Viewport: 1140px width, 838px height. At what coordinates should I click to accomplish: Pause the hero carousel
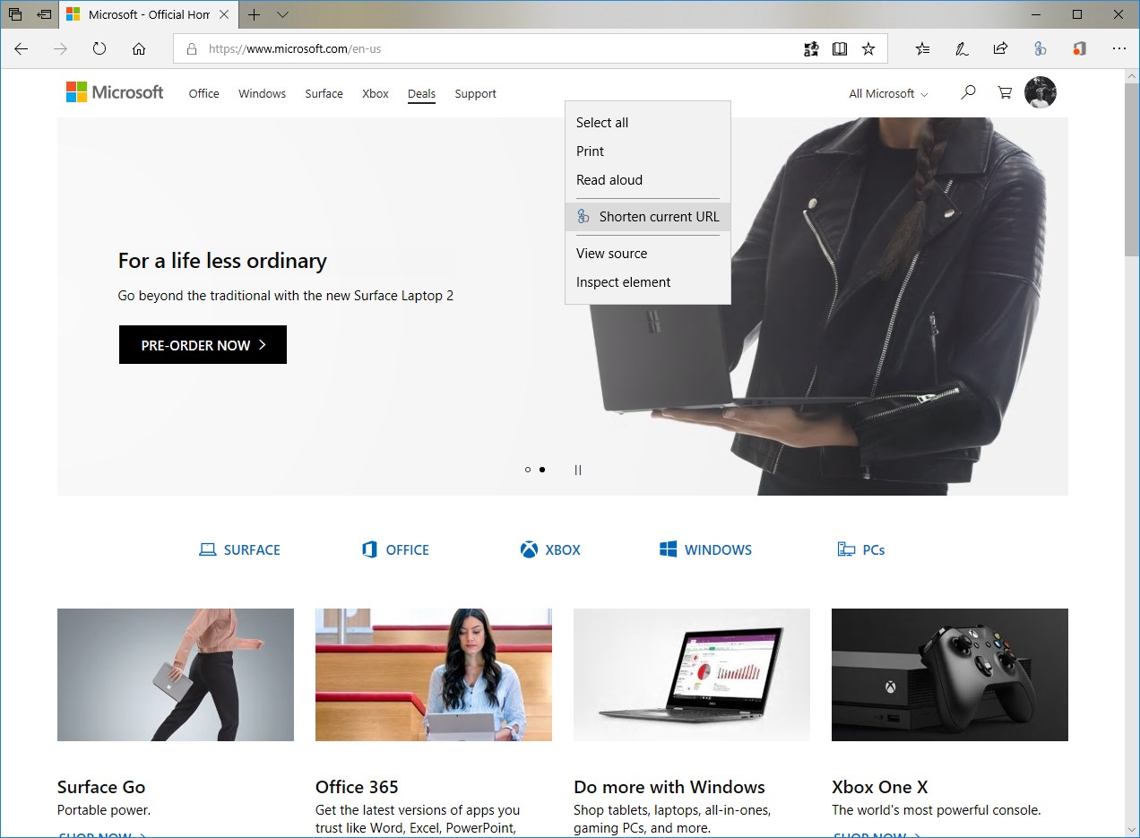[x=578, y=470]
